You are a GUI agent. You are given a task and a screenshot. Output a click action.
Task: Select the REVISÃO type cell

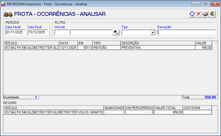pyautogui.click(x=107, y=48)
